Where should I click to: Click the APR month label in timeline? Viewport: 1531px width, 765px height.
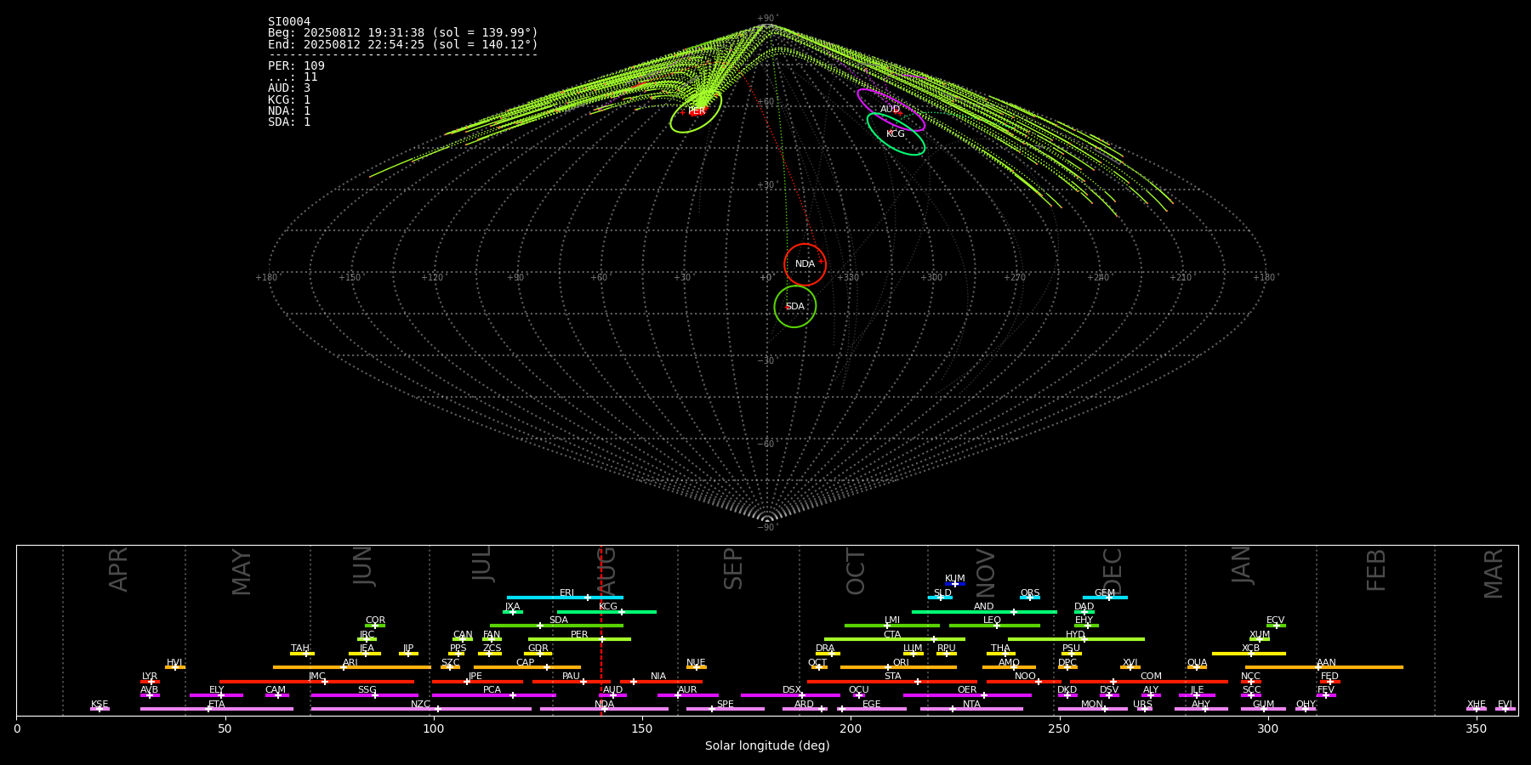tap(118, 569)
